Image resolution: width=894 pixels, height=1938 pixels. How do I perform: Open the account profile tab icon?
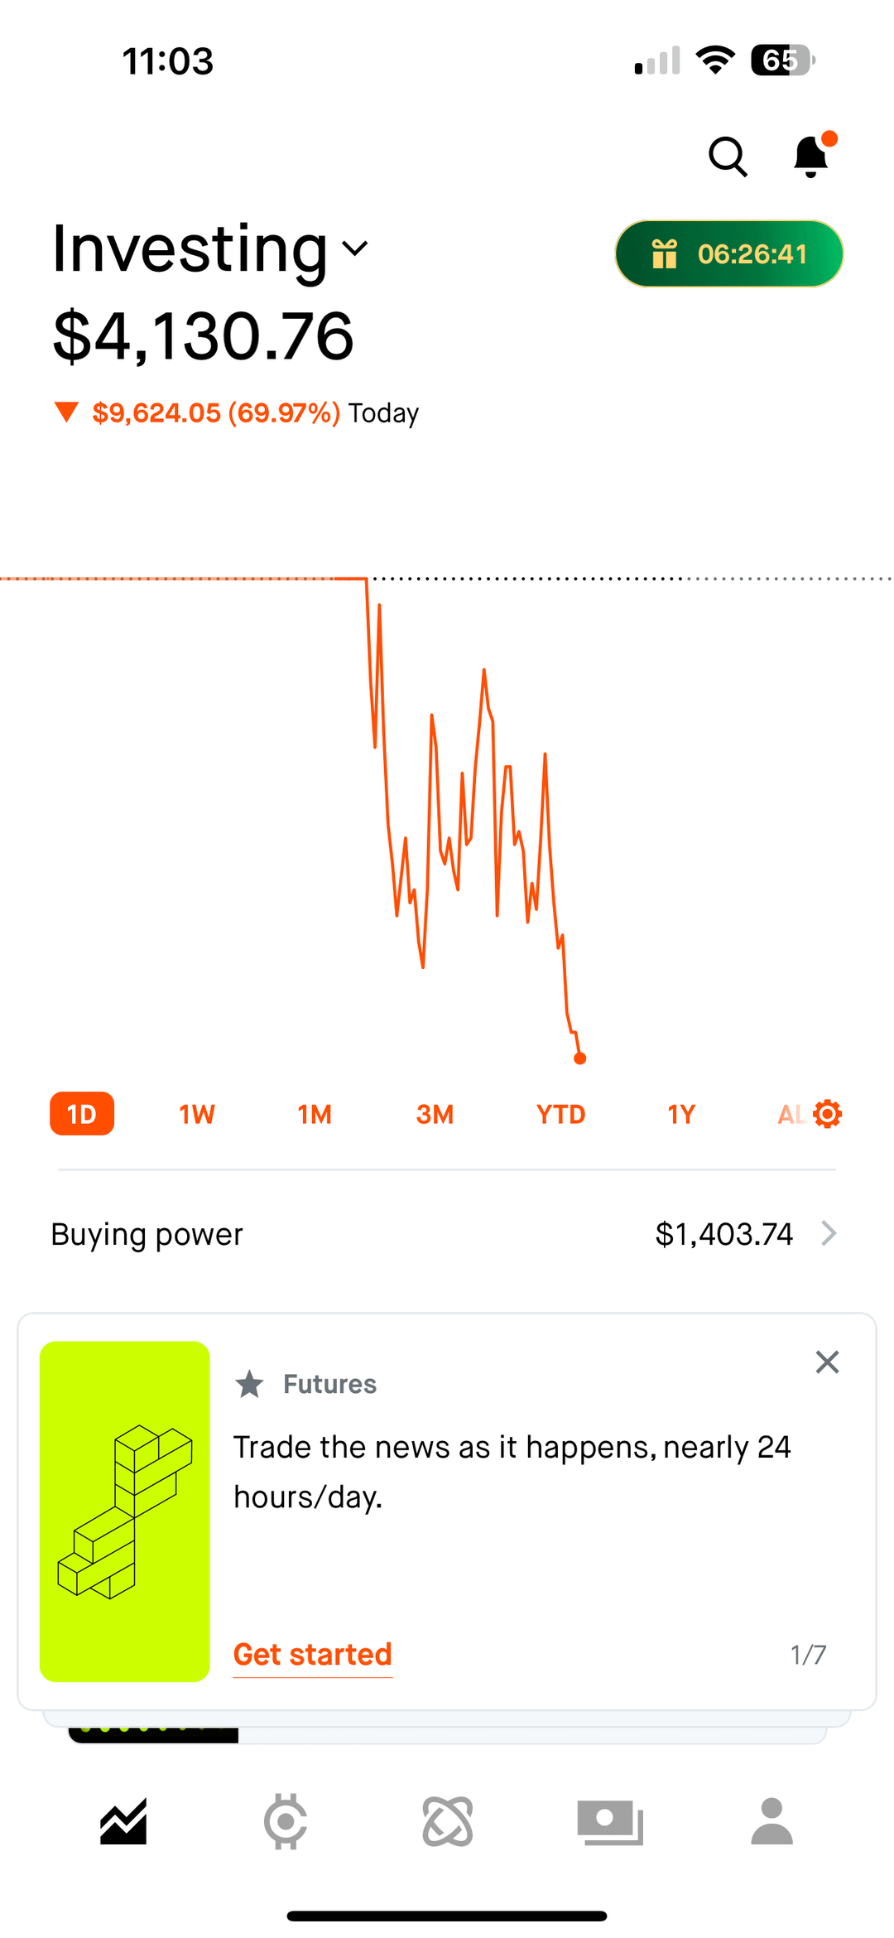tap(771, 1821)
